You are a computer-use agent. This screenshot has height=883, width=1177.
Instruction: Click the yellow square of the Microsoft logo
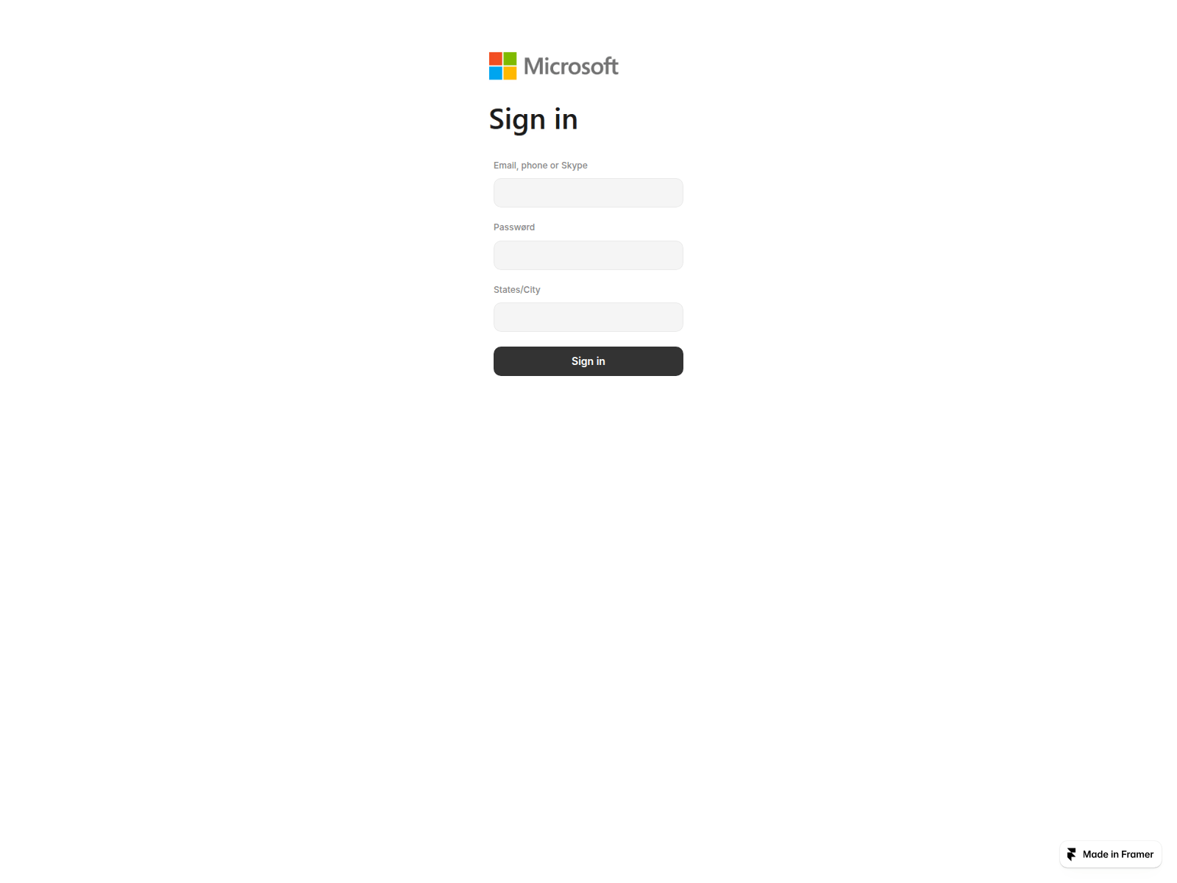click(x=510, y=73)
